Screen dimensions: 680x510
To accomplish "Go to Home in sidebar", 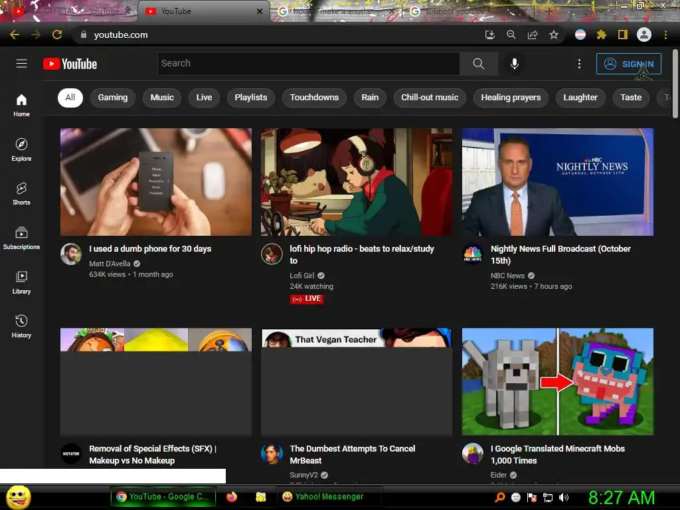I will click(21, 106).
